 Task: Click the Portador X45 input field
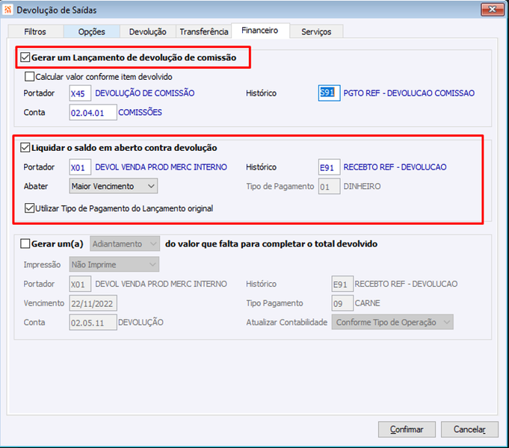point(80,93)
